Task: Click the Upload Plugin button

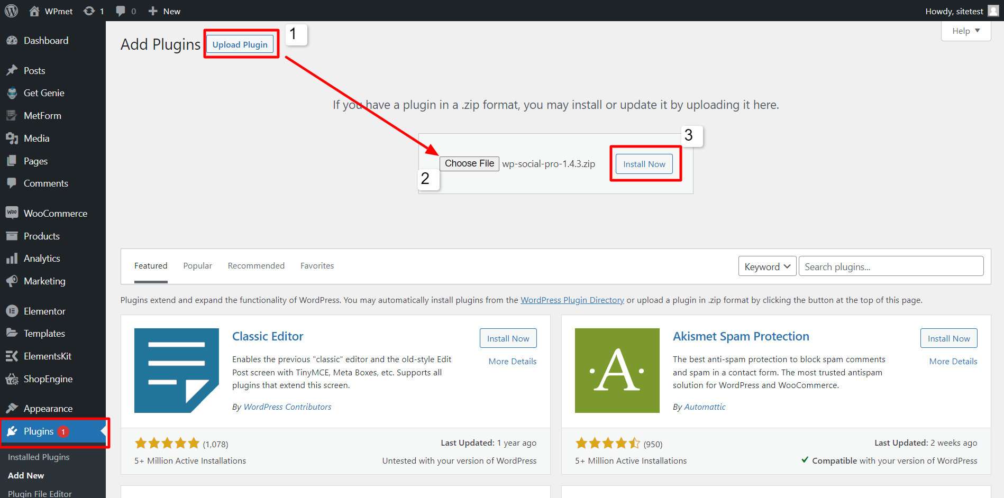Action: (x=240, y=44)
